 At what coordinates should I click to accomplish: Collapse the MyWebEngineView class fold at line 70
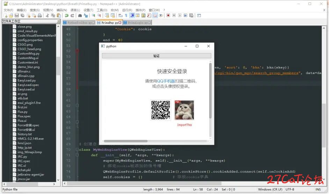point(77,150)
